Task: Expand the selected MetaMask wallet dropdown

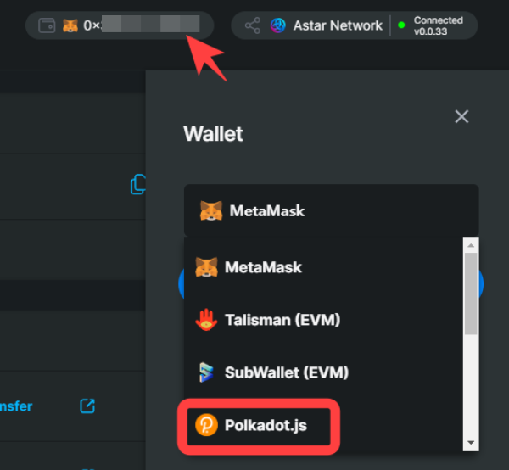Action: [332, 210]
